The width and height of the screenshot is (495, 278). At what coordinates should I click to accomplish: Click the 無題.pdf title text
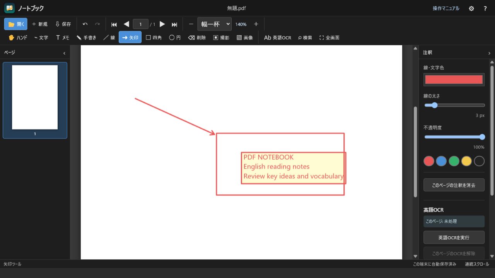[x=237, y=8]
